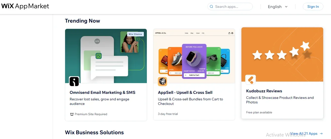Open the English language dropdown
This screenshot has height=139, width=331.
coord(278,7)
